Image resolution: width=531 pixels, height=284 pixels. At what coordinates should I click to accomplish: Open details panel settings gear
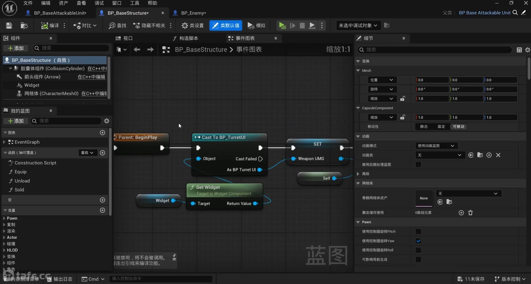pyautogui.click(x=527, y=50)
